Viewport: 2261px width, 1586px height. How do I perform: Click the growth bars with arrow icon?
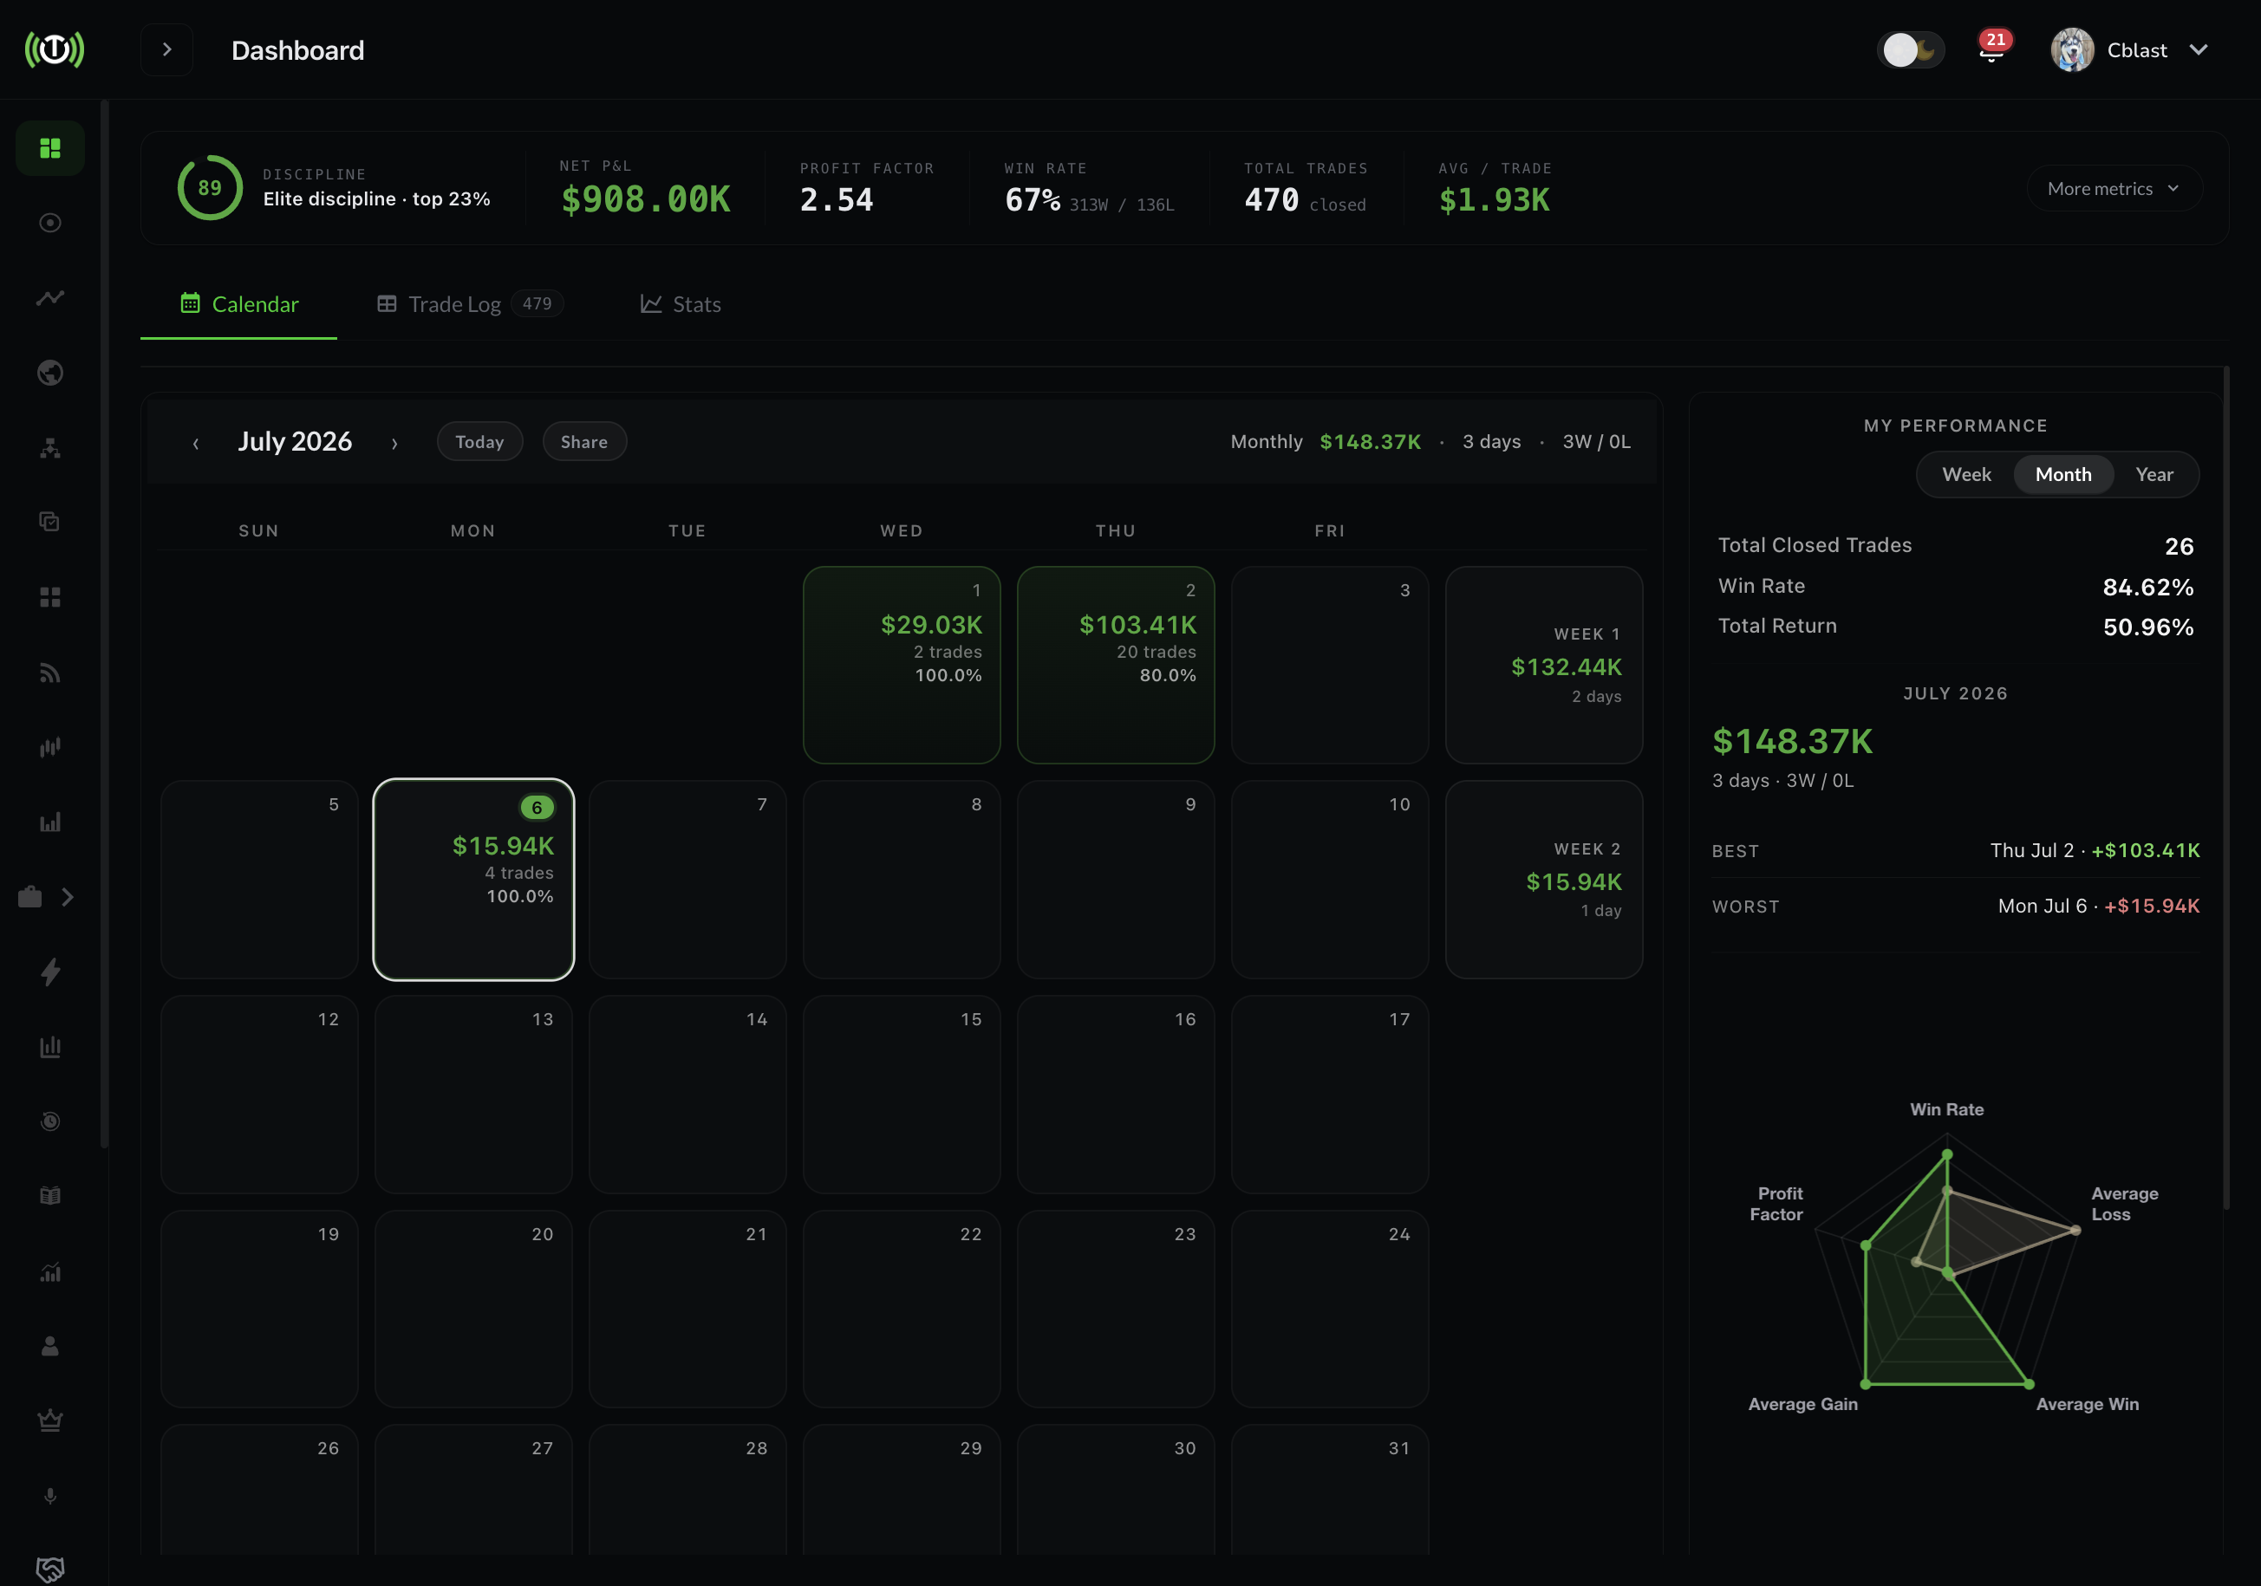coord(50,1272)
